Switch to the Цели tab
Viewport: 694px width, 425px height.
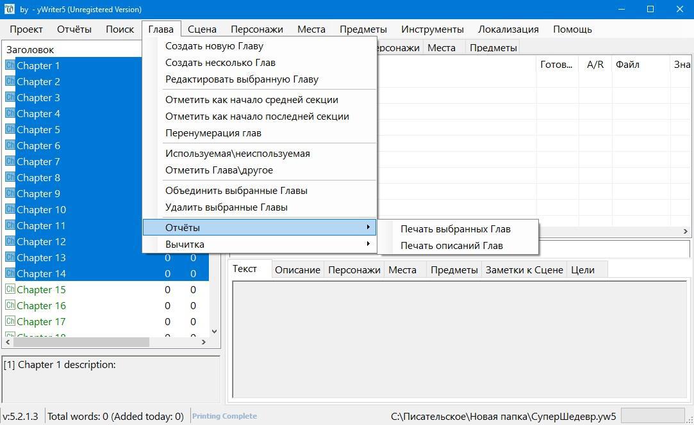coord(582,270)
